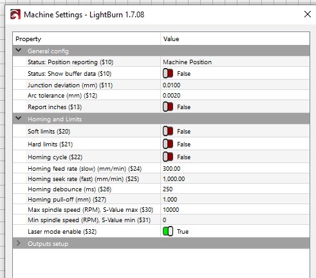Switch on Homing cycle ($22)
Image resolution: width=316 pixels, height=278 pixels.
[168, 157]
